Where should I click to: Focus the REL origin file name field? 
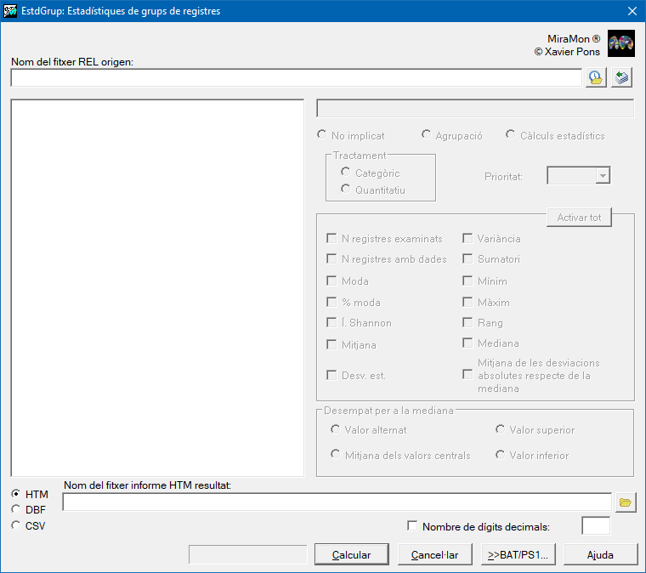pyautogui.click(x=296, y=77)
